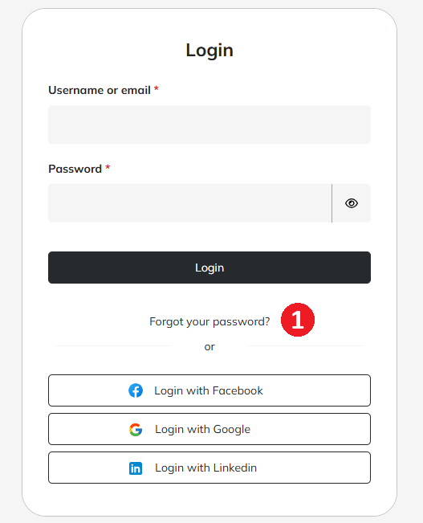Select Login with Linkedin
Image resolution: width=423 pixels, height=523 pixels.
click(x=209, y=468)
